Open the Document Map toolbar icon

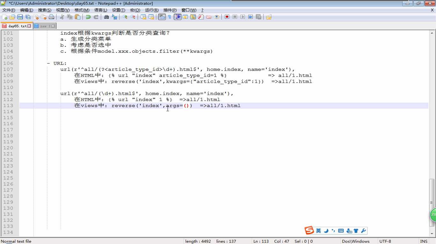(193, 17)
